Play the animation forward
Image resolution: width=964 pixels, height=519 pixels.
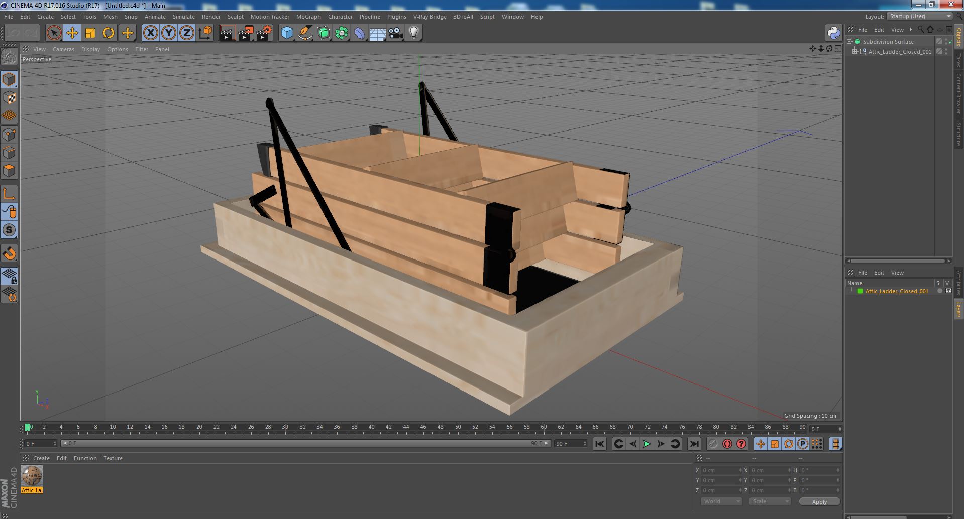click(647, 444)
